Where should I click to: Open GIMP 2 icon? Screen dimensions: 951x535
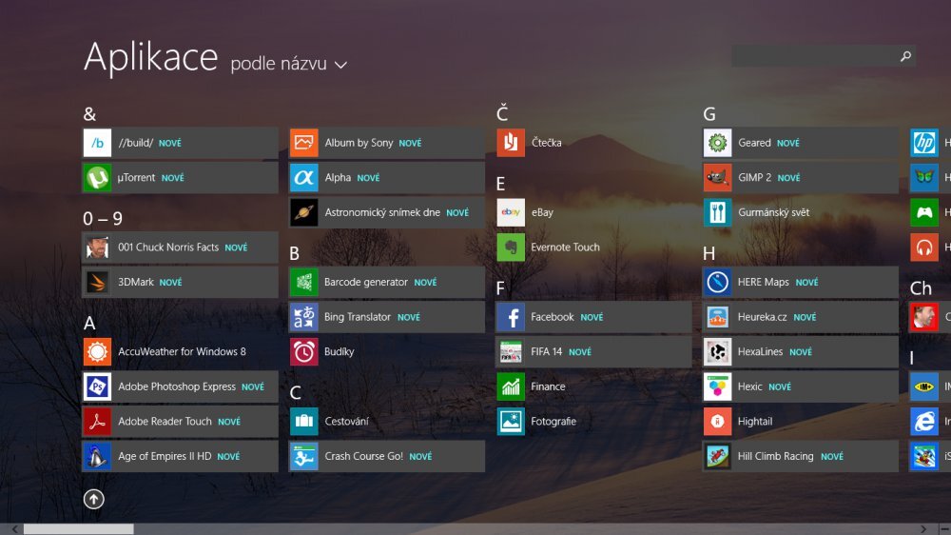coord(717,177)
